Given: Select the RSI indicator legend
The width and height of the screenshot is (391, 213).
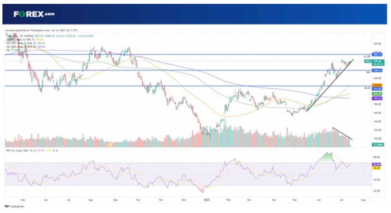Looking at the screenshot, I should click(x=31, y=151).
